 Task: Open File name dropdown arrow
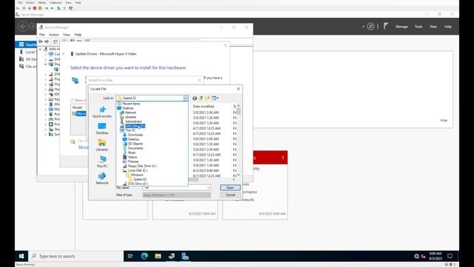[208, 188]
